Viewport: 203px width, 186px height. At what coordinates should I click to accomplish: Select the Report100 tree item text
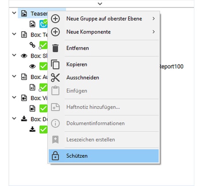[x=172, y=66]
